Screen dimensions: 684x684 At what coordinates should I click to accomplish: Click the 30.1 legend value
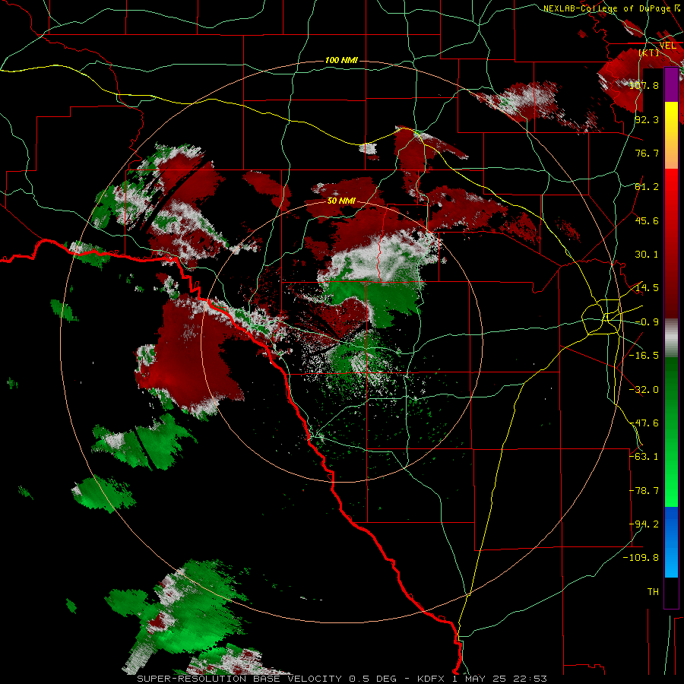(647, 254)
